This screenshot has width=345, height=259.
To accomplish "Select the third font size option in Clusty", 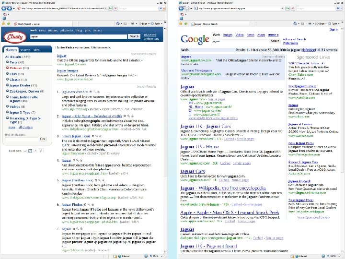I will pyautogui.click(x=35, y=151).
